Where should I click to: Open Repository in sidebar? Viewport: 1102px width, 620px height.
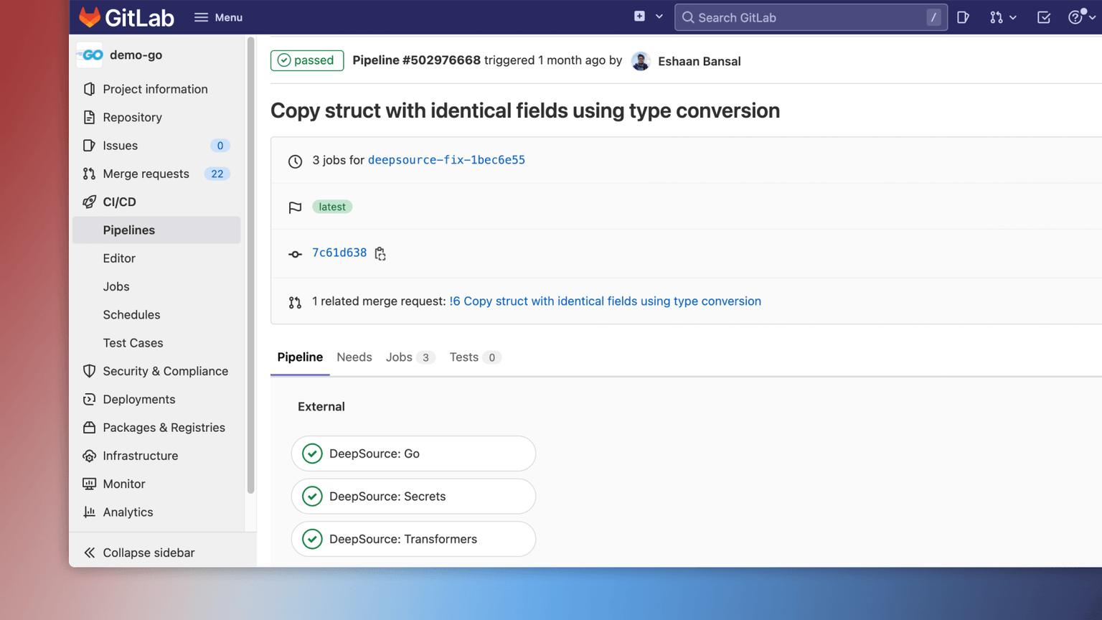156,117
